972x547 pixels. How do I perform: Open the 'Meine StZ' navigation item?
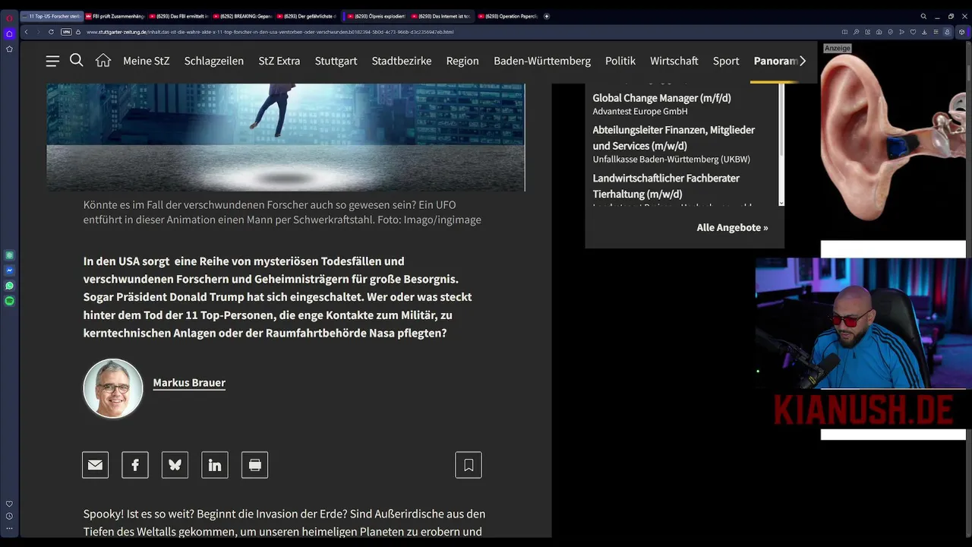coord(147,61)
